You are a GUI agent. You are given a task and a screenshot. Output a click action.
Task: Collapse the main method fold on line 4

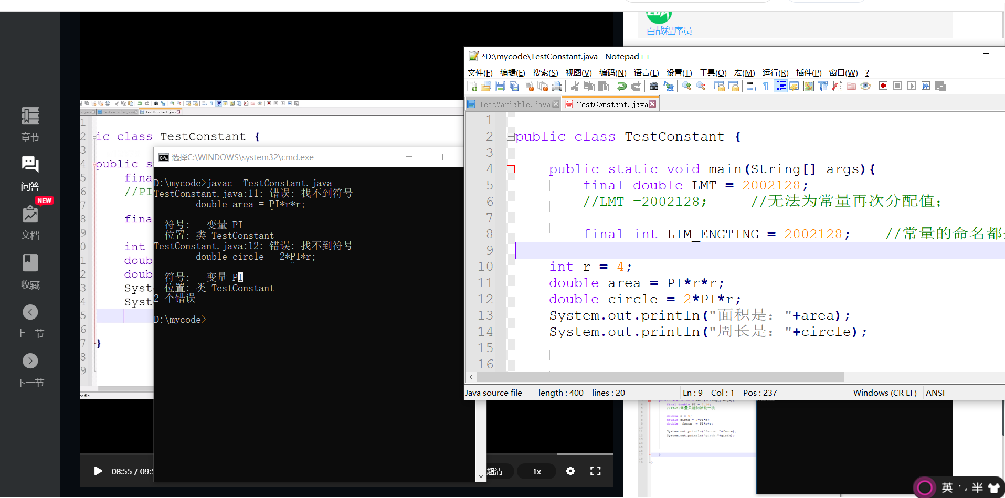(x=511, y=169)
